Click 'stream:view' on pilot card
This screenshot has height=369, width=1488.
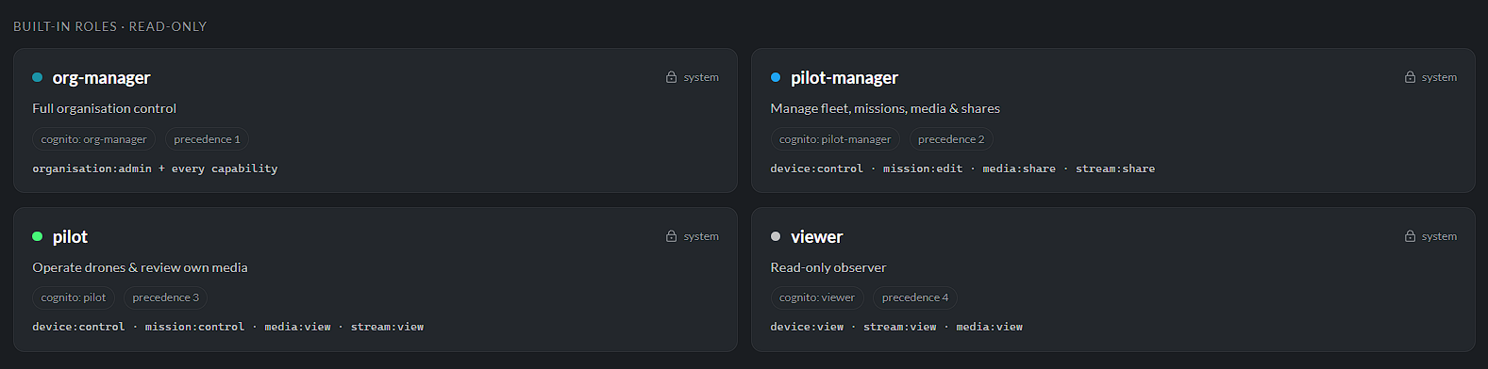(388, 327)
